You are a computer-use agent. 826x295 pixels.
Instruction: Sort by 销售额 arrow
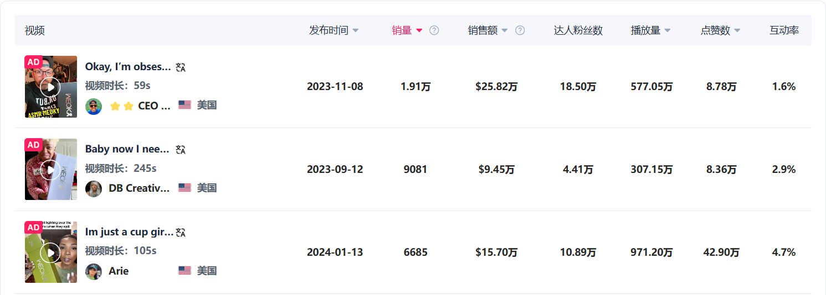pyautogui.click(x=505, y=31)
